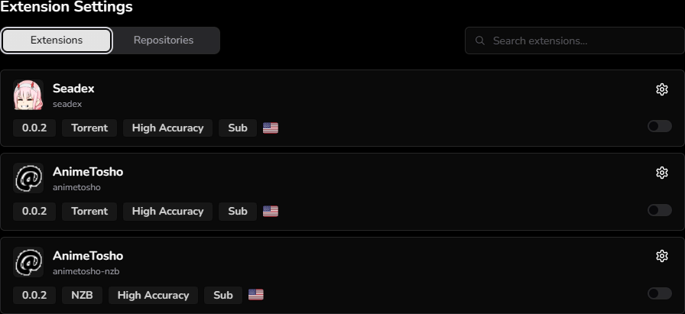Enable the animetosho-nzb extension toggle
The image size is (685, 314).
coord(659,293)
